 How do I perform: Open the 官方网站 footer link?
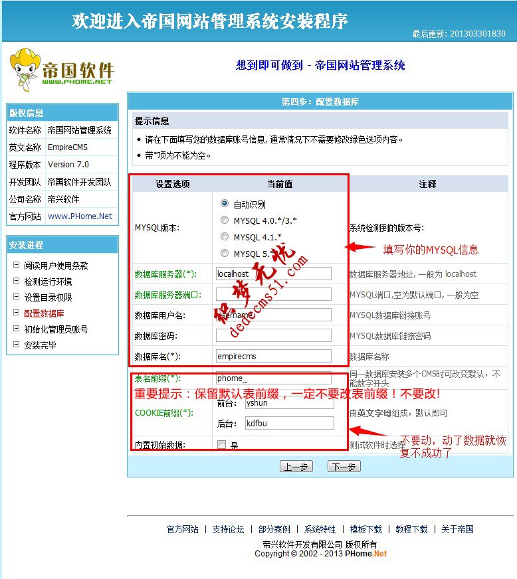pos(183,529)
